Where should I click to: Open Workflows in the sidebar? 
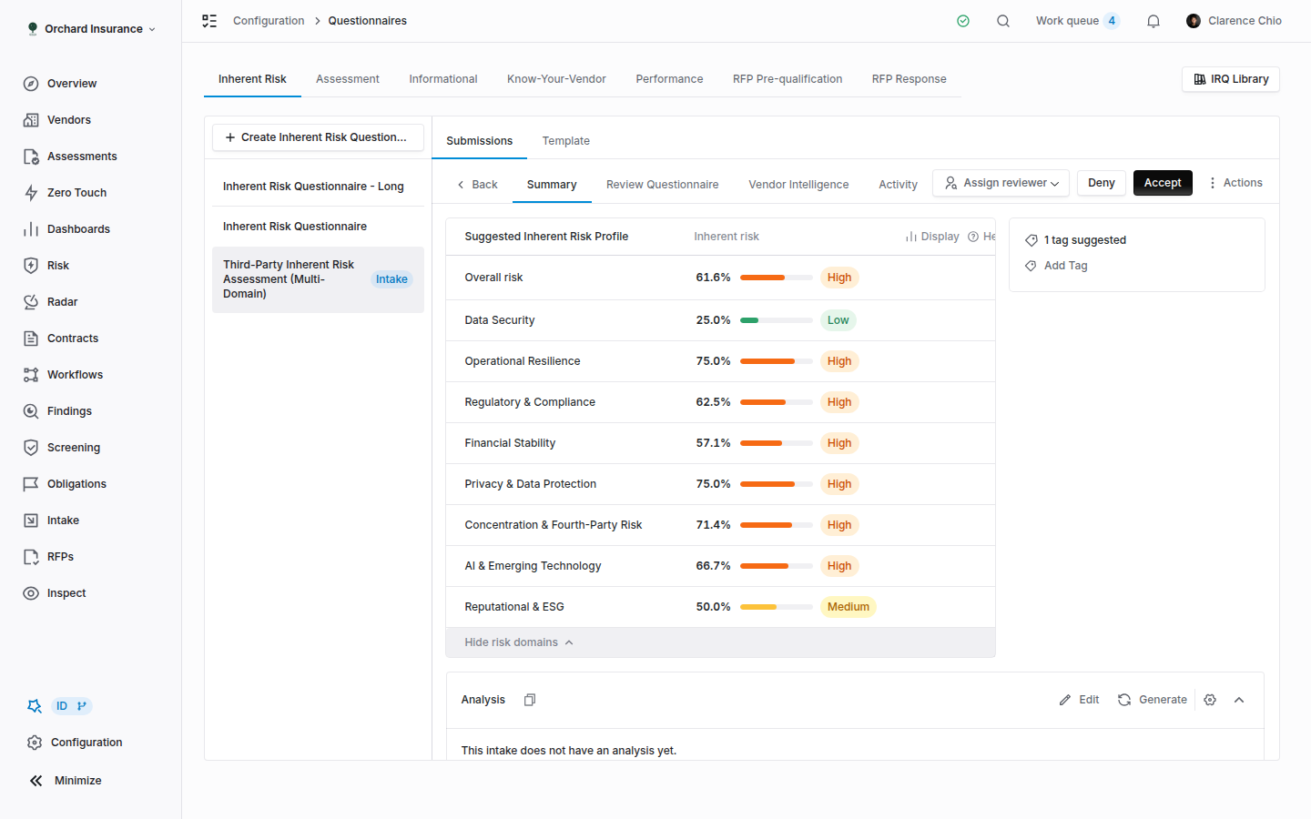point(75,375)
